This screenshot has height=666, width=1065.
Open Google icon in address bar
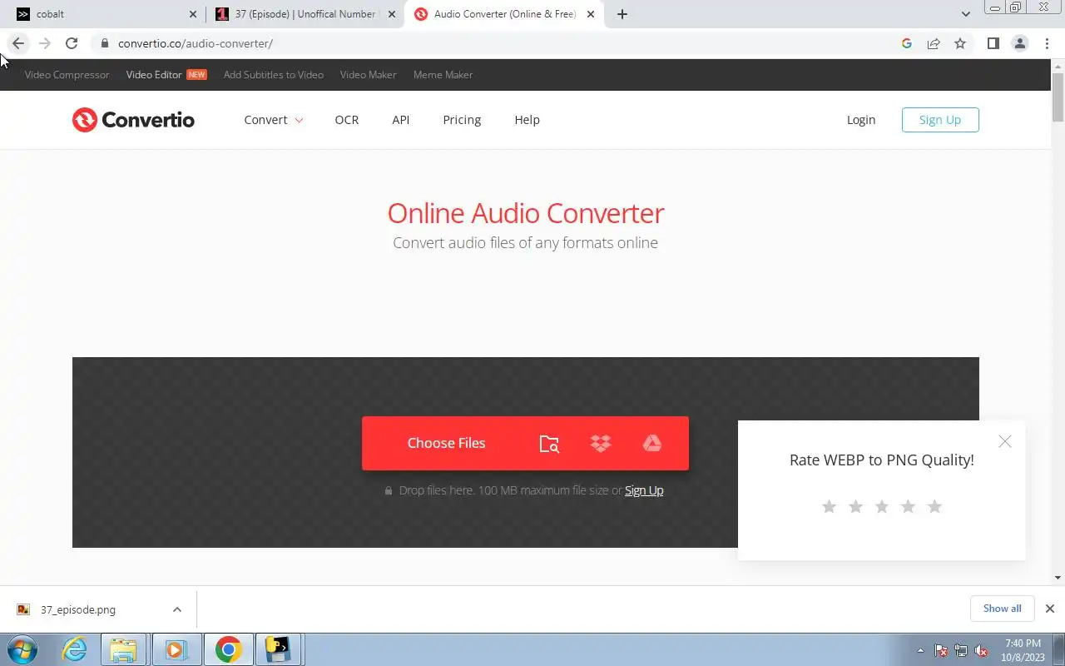[x=907, y=43]
